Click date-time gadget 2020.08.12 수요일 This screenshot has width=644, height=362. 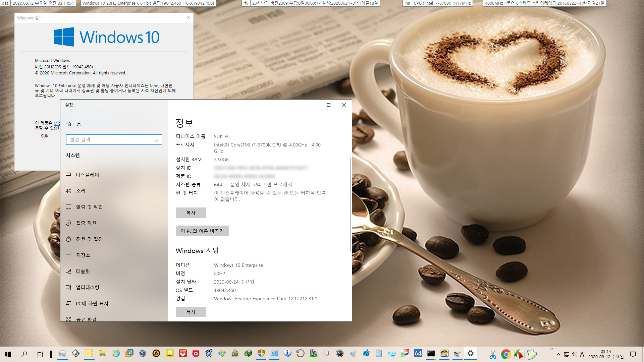(x=43, y=3)
